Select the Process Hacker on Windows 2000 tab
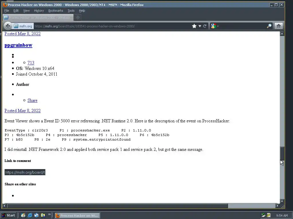 [38, 17]
